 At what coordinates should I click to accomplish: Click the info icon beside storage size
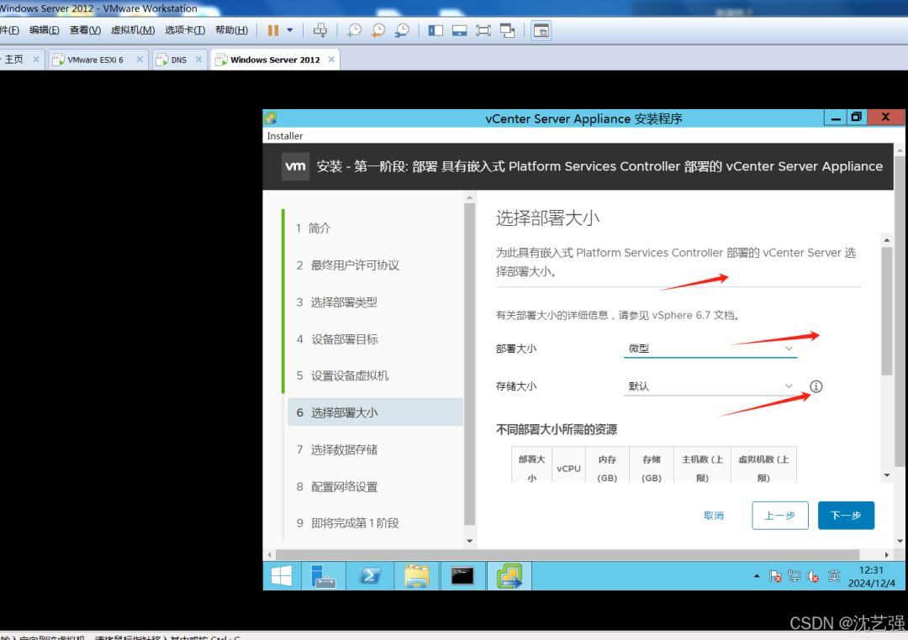(x=816, y=386)
